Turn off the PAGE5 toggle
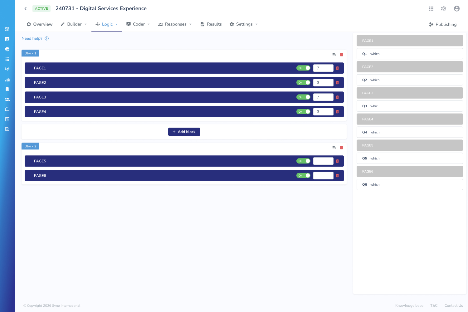This screenshot has height=312, width=468. coord(303,161)
